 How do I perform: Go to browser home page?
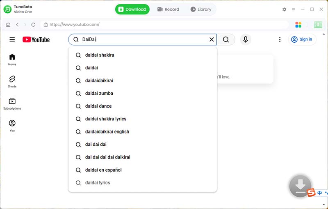(x=8, y=25)
